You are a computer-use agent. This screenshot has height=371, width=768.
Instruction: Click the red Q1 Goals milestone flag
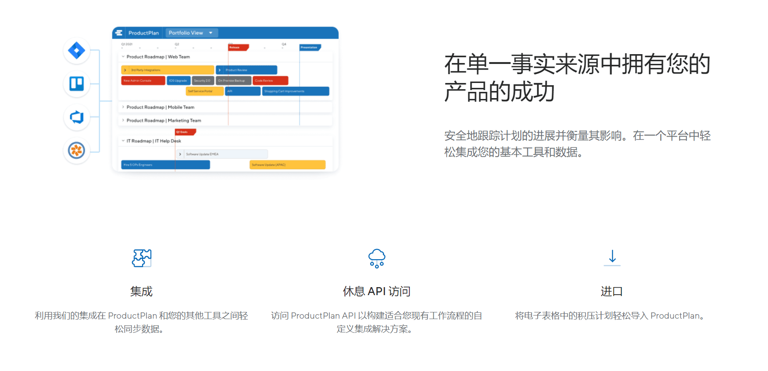click(185, 132)
